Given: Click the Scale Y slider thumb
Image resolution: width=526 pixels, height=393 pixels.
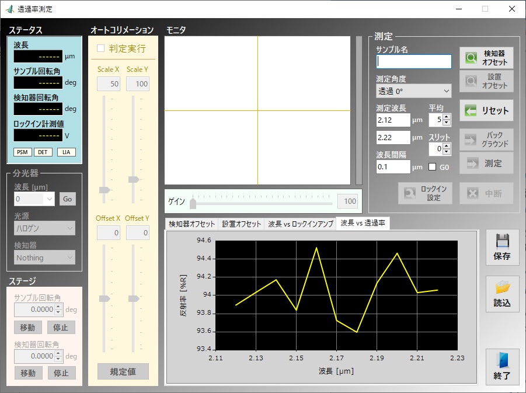Looking at the screenshot, I should (x=134, y=179).
